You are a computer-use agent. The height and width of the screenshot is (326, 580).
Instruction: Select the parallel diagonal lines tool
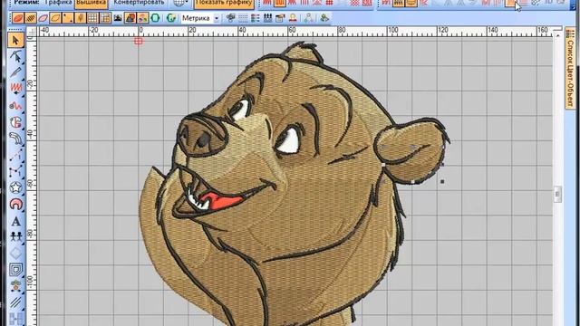point(15,302)
